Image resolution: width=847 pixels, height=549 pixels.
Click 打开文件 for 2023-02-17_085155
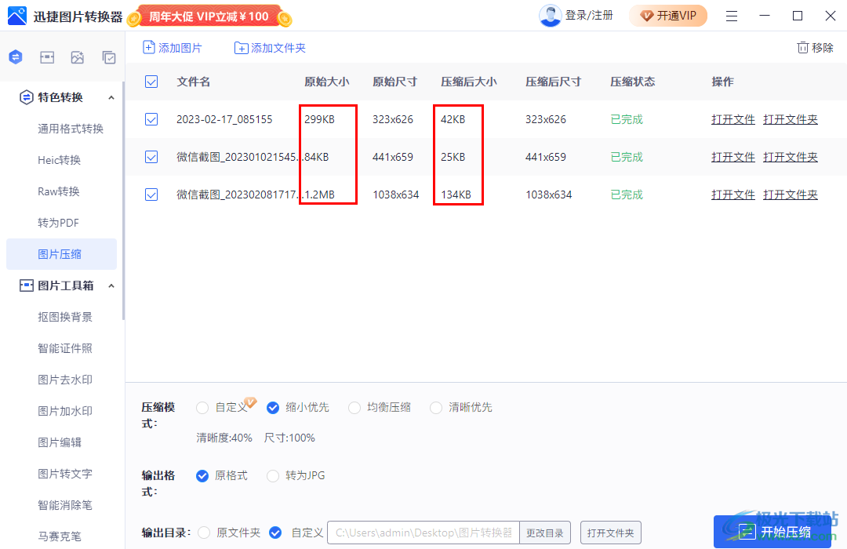[733, 119]
